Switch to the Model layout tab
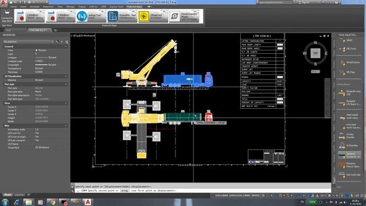The width and height of the screenshot is (366, 206). click(7, 195)
